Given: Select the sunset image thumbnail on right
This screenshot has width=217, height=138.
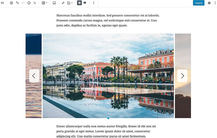Looking at the screenshot, I should click(x=183, y=76).
